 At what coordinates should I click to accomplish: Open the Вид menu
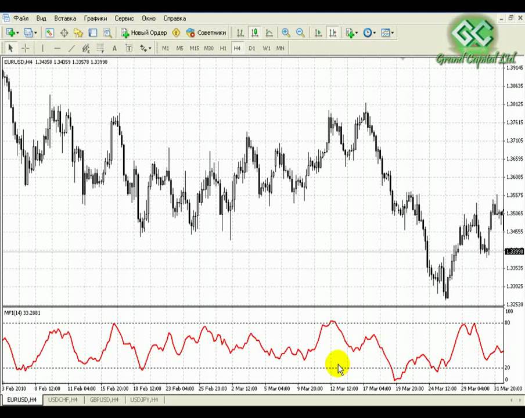click(x=41, y=19)
